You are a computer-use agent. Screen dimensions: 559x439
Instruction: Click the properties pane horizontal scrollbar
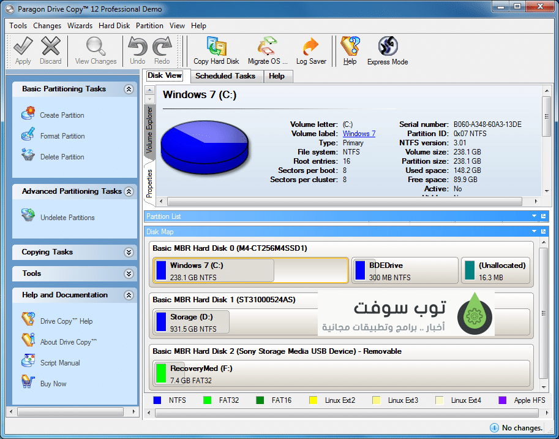point(344,202)
